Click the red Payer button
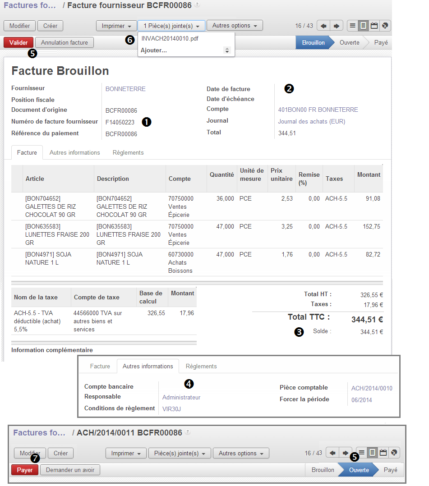This screenshot has width=429, height=486. tap(25, 470)
